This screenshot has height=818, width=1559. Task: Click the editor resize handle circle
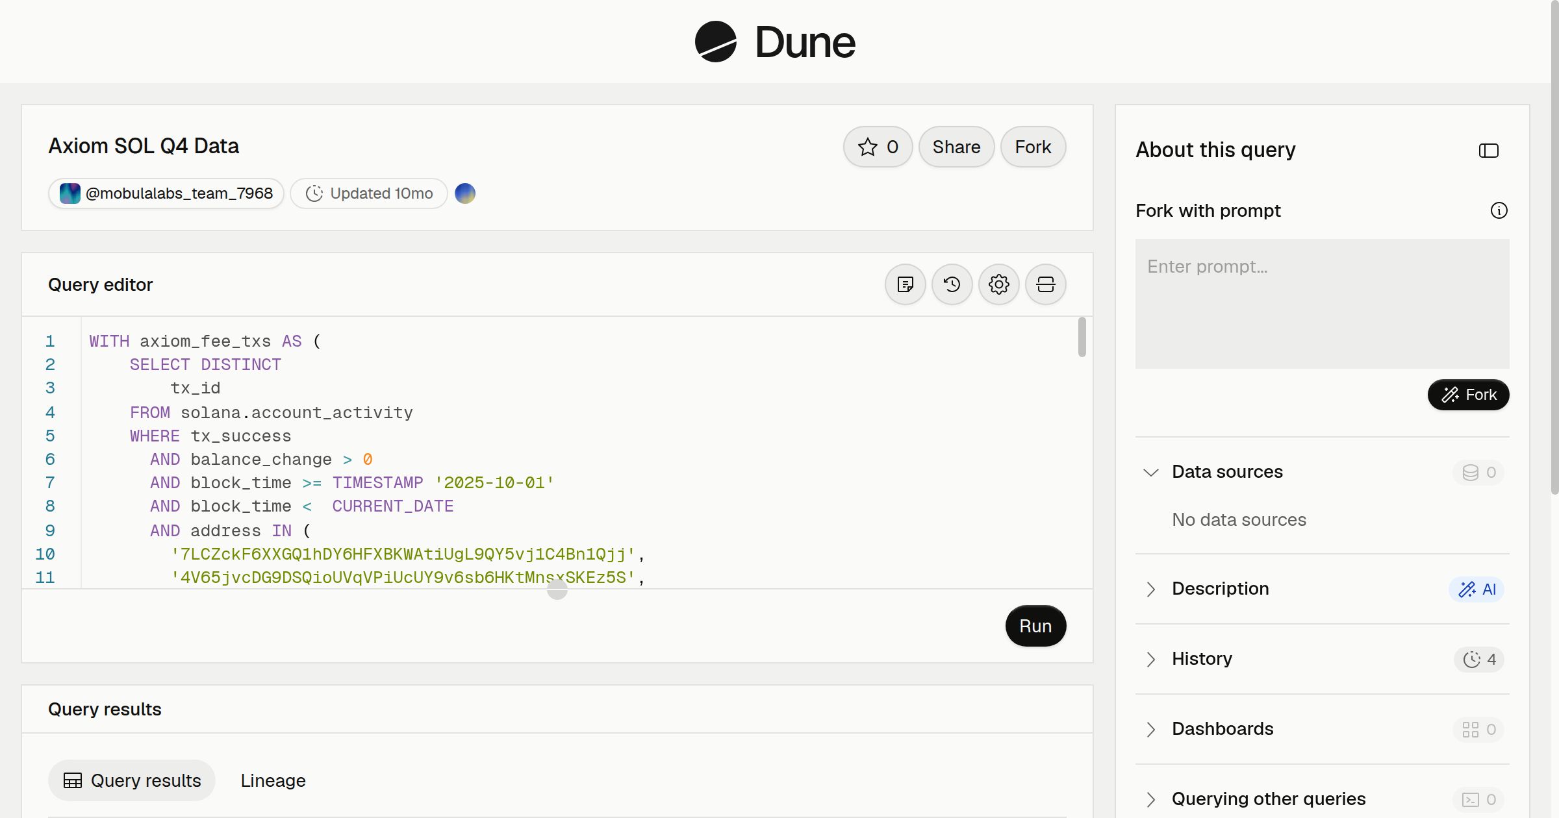pos(557,589)
